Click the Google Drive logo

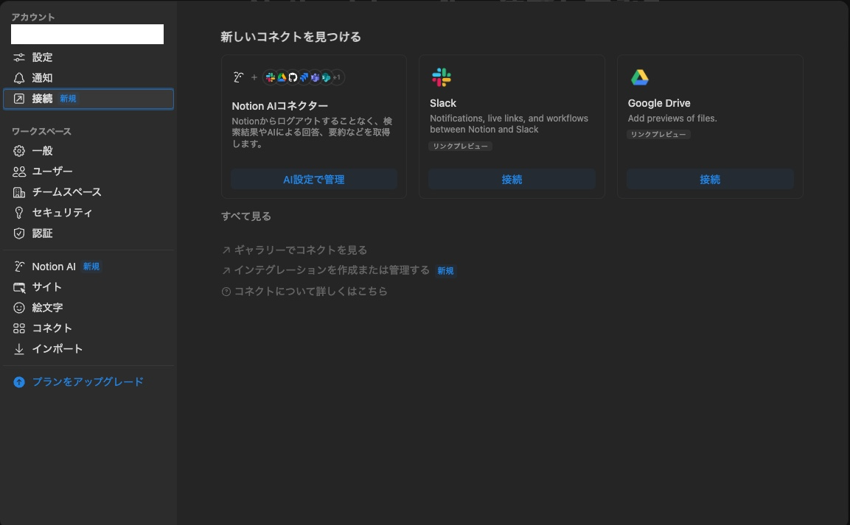pos(640,77)
